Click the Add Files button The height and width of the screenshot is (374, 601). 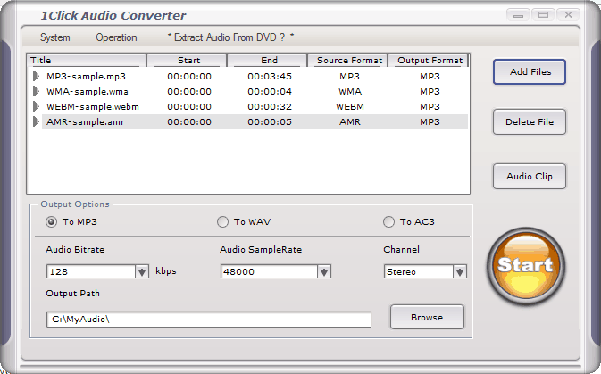(x=530, y=71)
